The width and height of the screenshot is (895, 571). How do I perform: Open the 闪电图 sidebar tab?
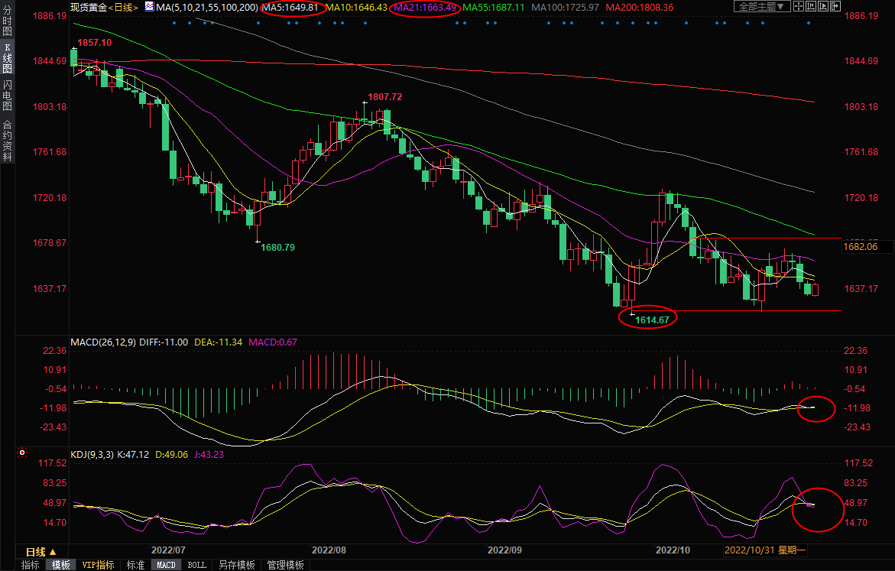(x=8, y=96)
